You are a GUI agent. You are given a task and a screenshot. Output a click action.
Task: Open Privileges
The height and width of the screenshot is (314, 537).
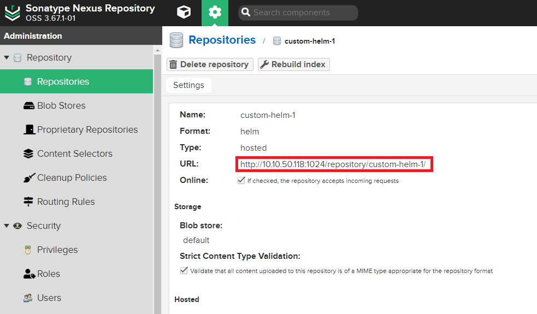pos(57,250)
